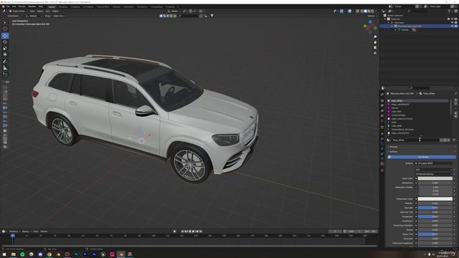Click the Use Nodes button
The image size is (459, 258).
[422, 157]
